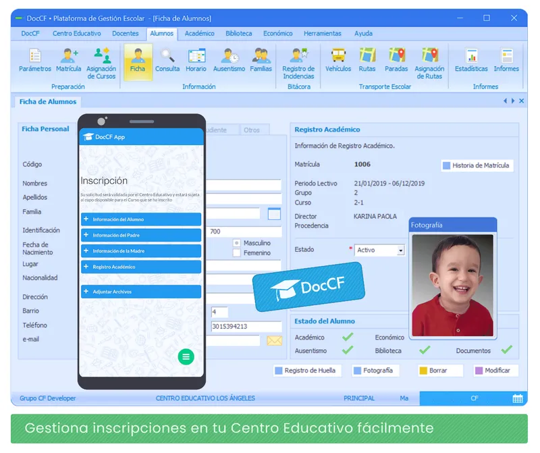Switch to Centro Educativo tab

coord(77,33)
